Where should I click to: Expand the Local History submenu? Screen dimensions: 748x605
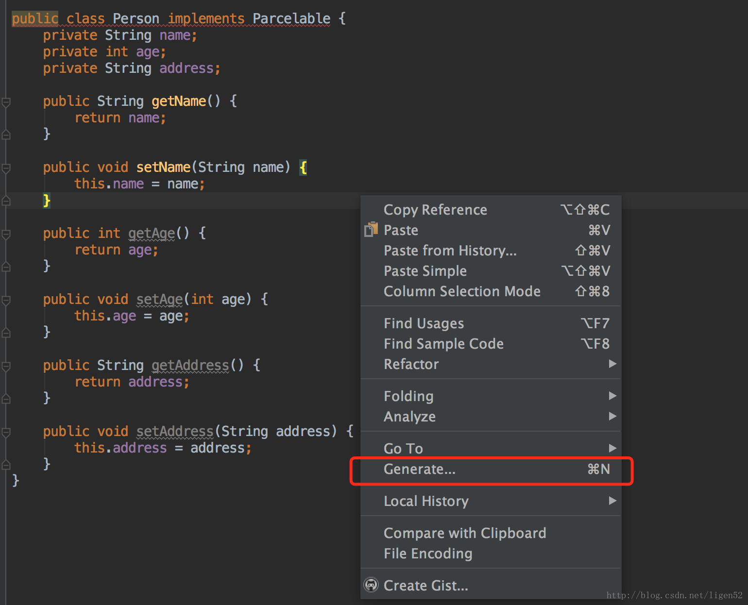(x=491, y=501)
